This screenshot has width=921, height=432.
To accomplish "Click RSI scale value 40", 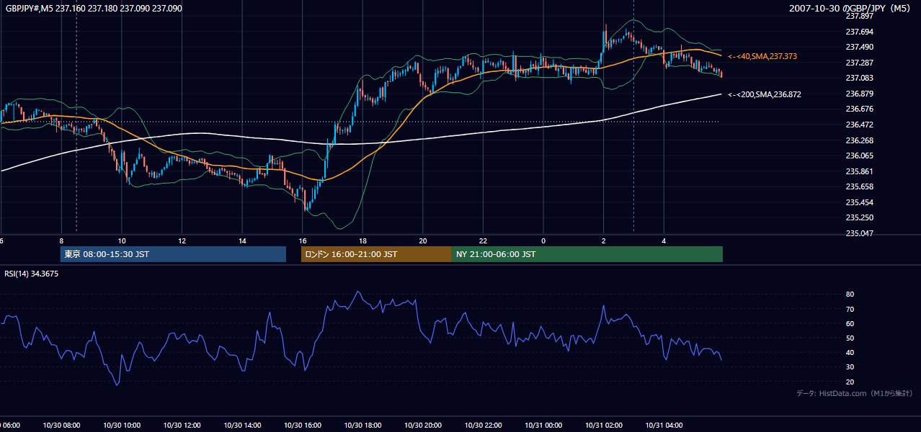I will (x=850, y=352).
